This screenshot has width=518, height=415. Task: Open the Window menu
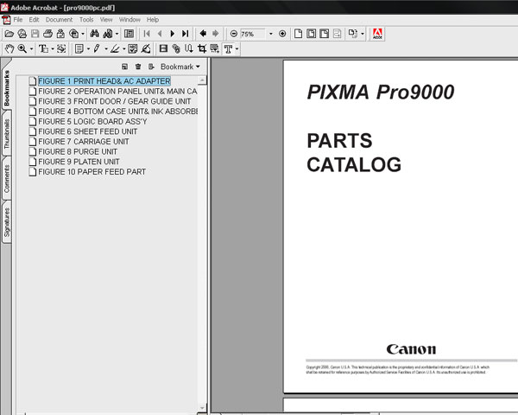click(x=129, y=20)
